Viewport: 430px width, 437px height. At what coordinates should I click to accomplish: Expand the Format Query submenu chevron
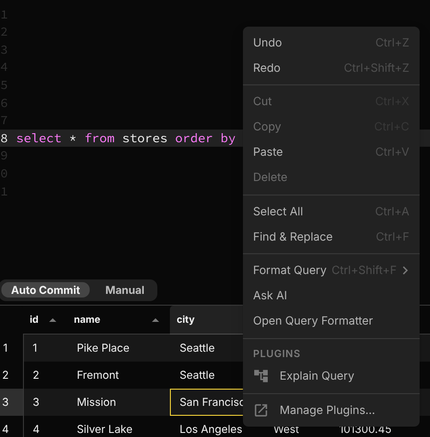coord(405,270)
